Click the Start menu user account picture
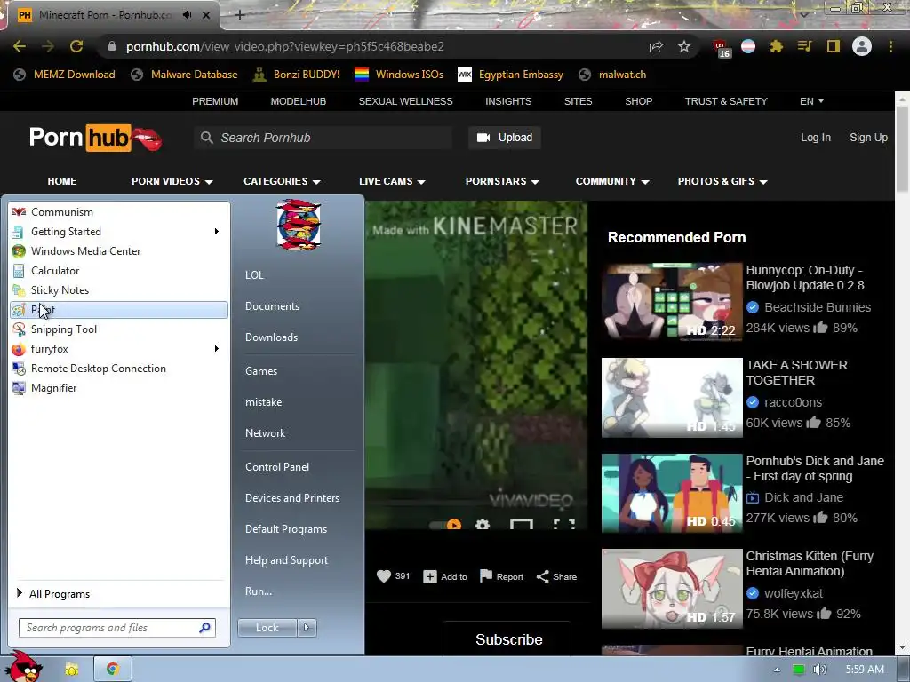Screen dimensions: 910x682 point(299,225)
